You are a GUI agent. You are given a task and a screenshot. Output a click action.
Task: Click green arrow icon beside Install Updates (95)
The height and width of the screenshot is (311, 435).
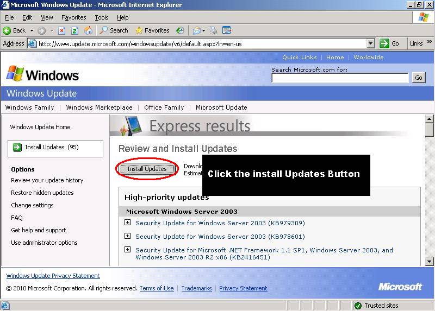pyautogui.click(x=17, y=147)
